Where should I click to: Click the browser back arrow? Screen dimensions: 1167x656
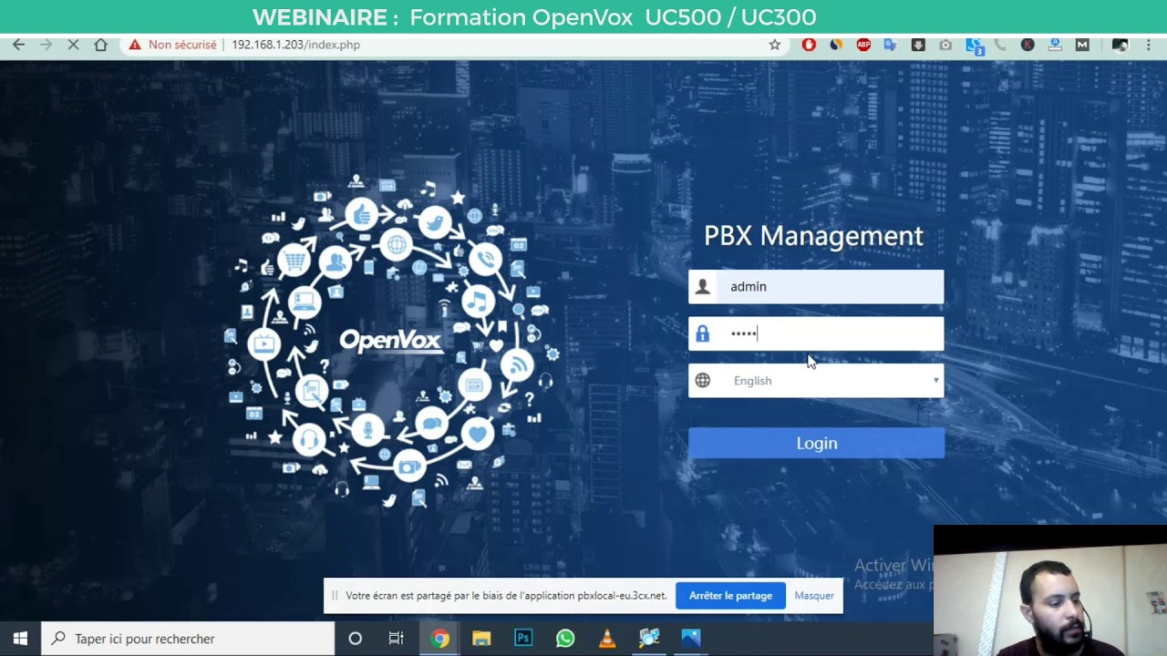(x=18, y=45)
